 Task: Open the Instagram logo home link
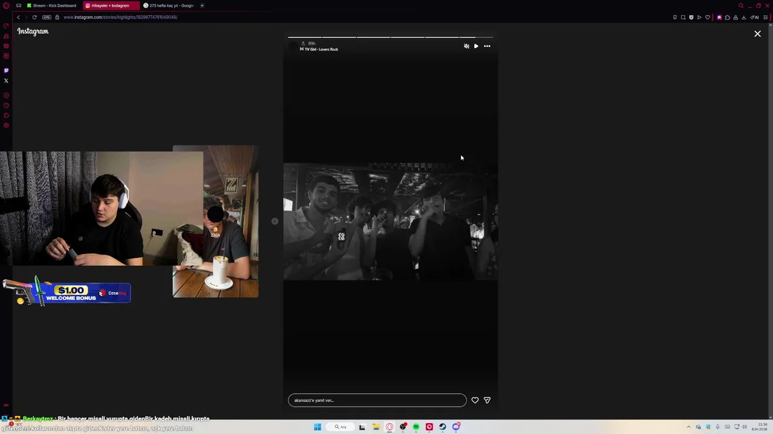tap(33, 31)
